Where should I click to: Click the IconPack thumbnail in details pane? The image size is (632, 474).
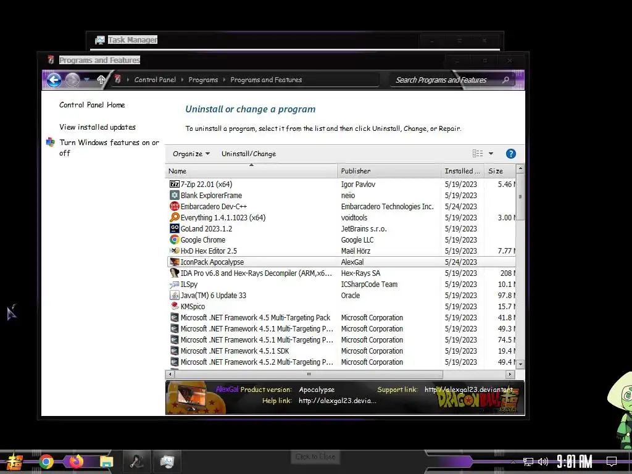click(192, 397)
